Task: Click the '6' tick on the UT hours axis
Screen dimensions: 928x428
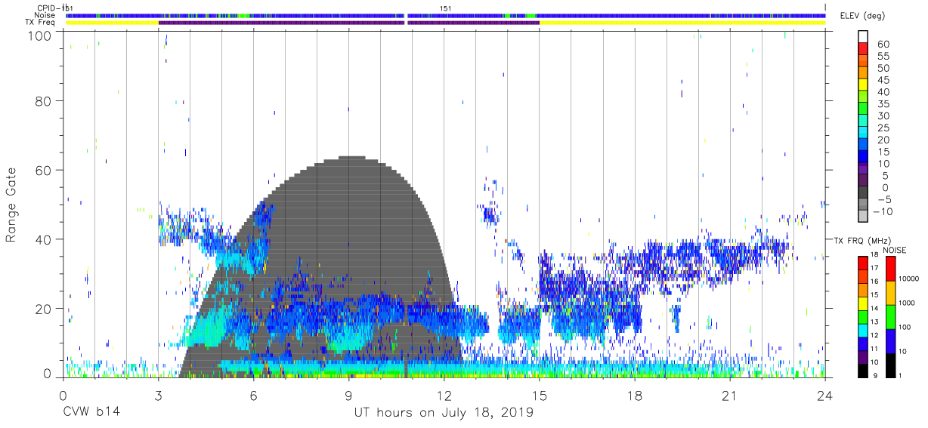Action: tap(253, 396)
